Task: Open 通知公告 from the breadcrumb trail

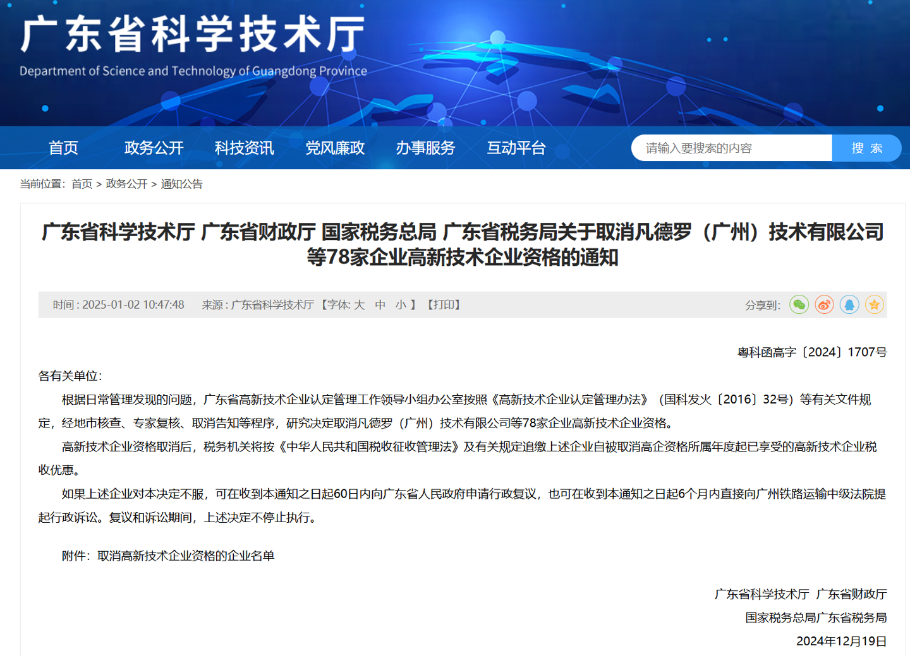Action: tap(180, 184)
